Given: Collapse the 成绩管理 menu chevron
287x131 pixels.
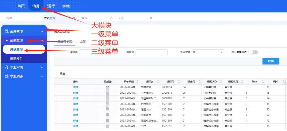Looking at the screenshot, I should [42, 32].
